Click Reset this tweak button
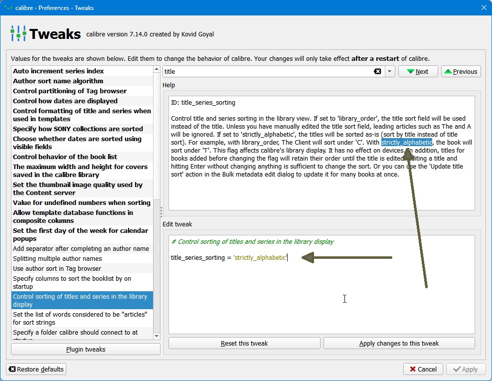The height and width of the screenshot is (381, 492). click(x=244, y=343)
